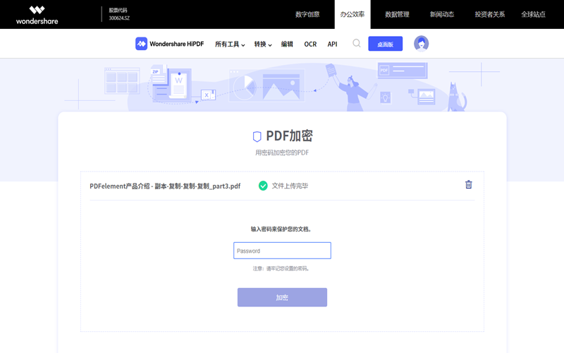Switch to the 数据管理 tab
The width and height of the screenshot is (564, 353).
pos(397,14)
